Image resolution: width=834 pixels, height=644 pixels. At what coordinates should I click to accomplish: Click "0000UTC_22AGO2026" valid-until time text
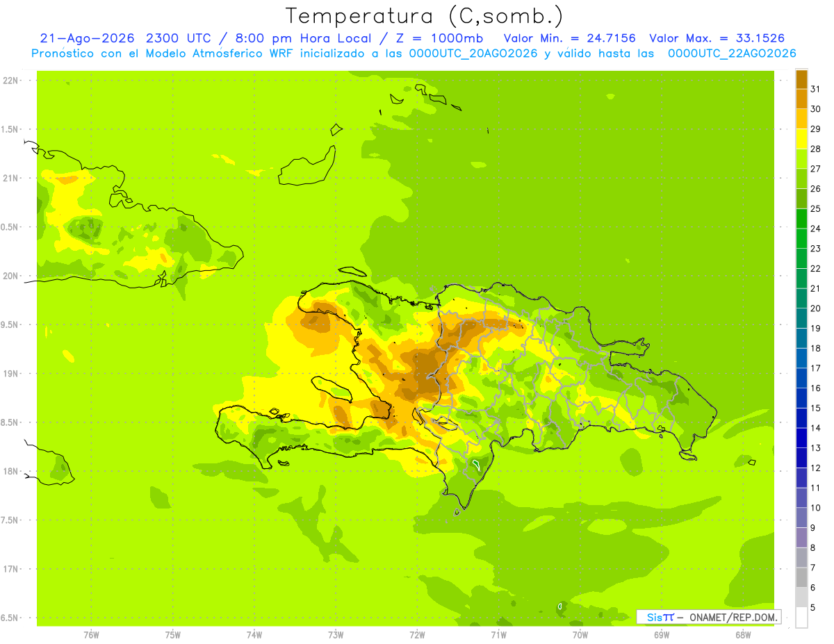(732, 53)
